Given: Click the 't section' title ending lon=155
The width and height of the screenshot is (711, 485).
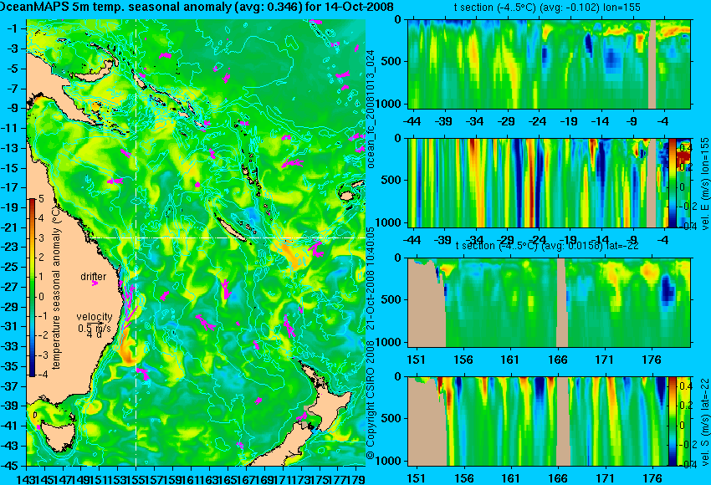Looking at the screenshot, I should click(547, 8).
